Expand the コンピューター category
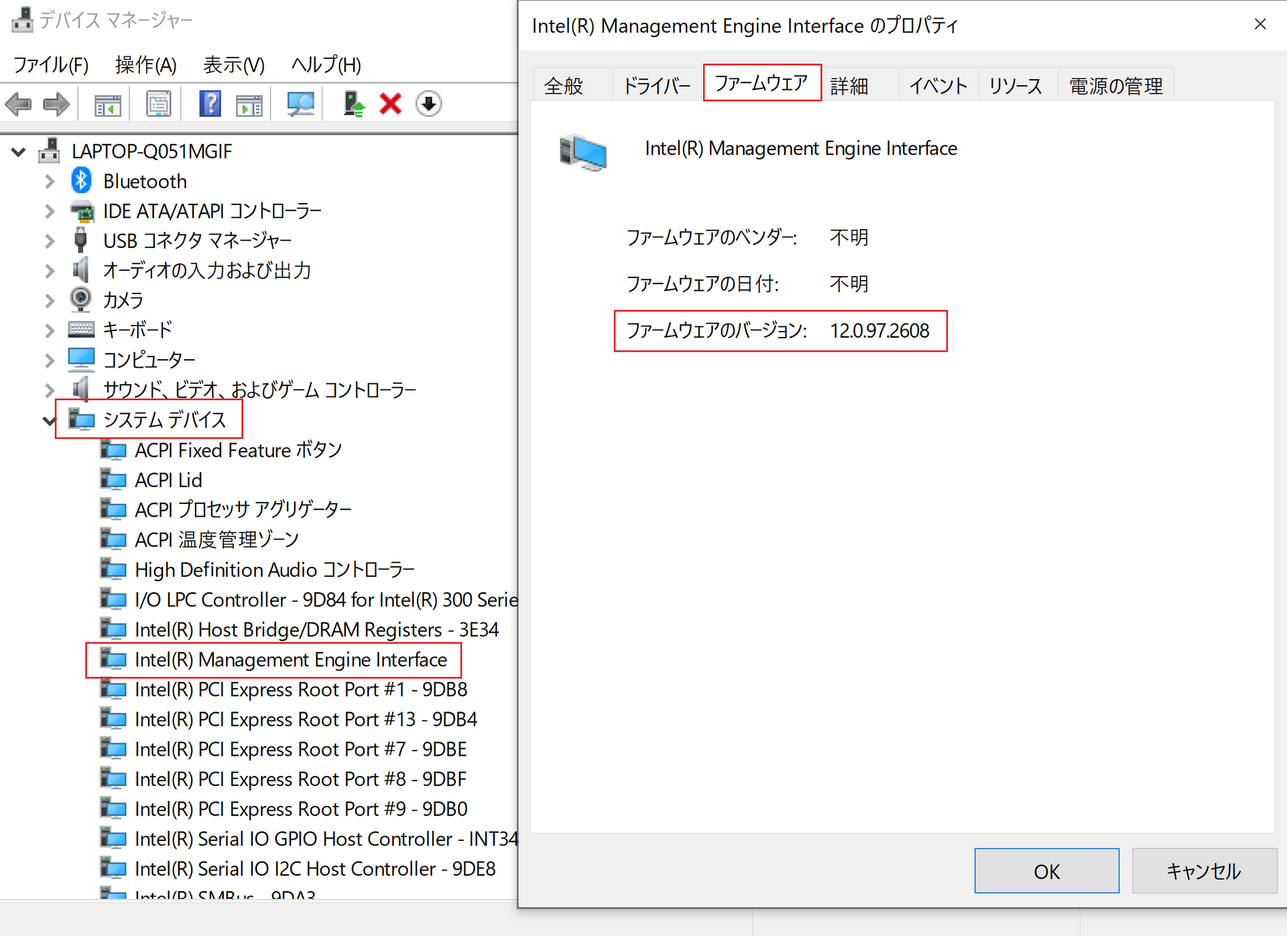 click(x=50, y=360)
